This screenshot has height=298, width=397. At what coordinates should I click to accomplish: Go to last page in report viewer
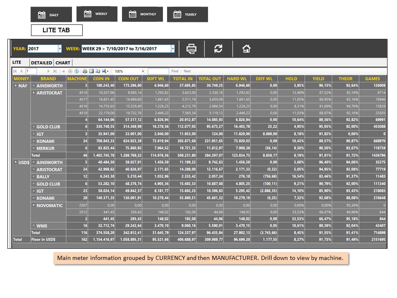coord(55,71)
